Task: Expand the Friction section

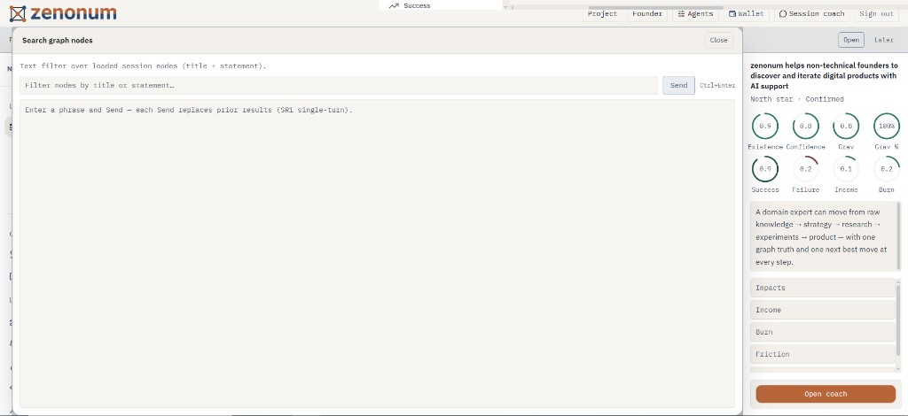Action: pyautogui.click(x=823, y=354)
